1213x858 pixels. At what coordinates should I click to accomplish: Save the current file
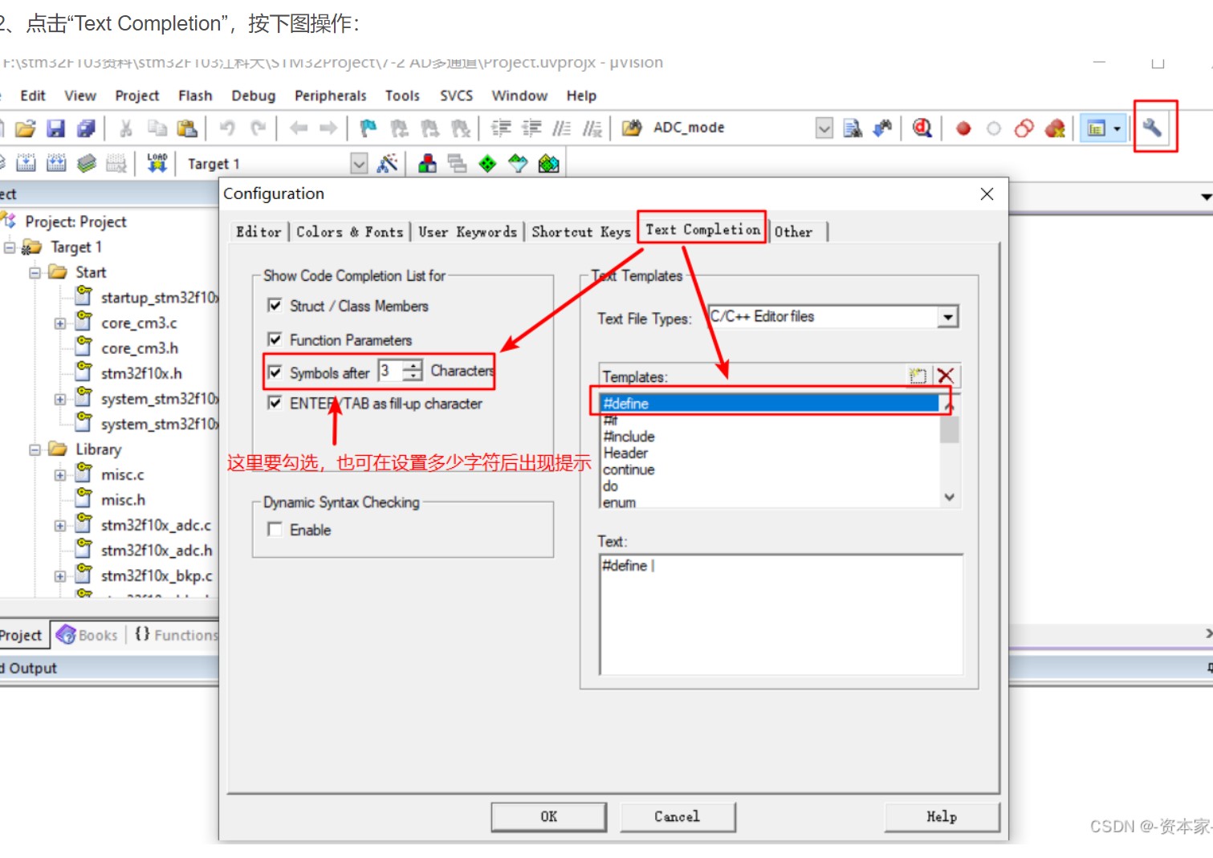click(55, 128)
